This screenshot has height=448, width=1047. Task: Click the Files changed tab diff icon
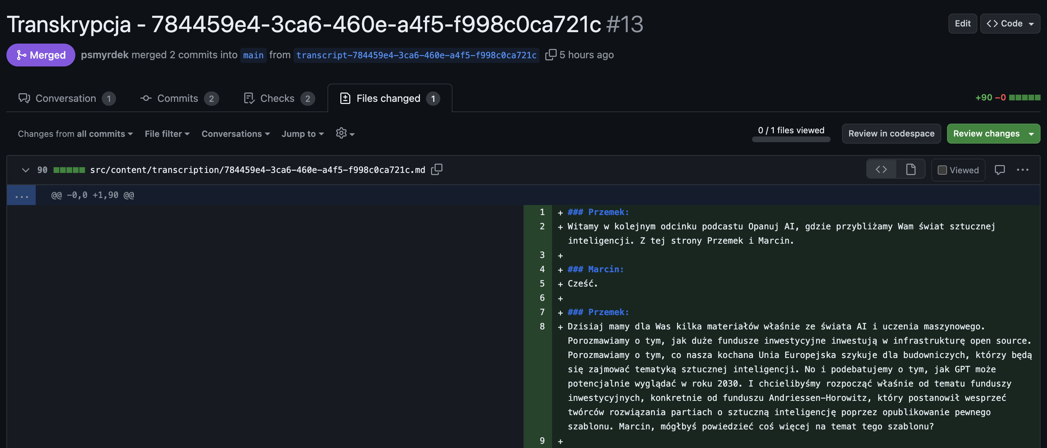coord(345,98)
